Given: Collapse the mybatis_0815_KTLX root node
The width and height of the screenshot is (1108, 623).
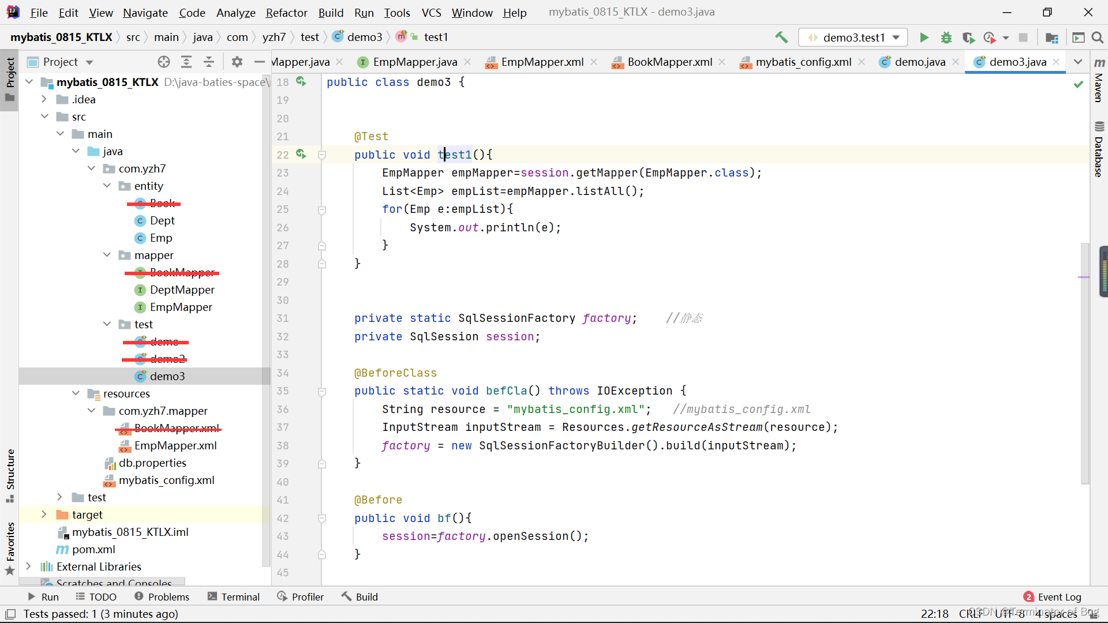Looking at the screenshot, I should point(29,82).
